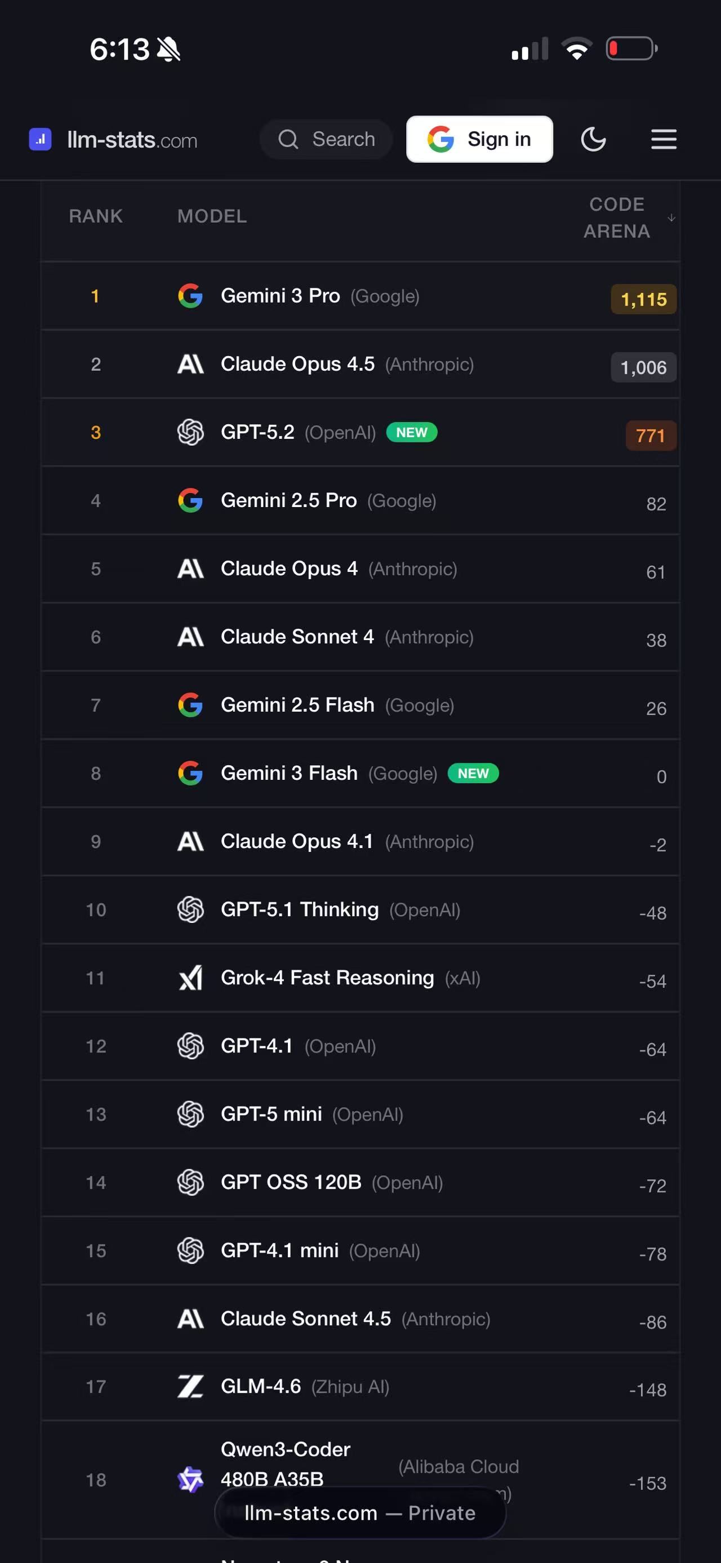Toggle dark mode with moon icon
Image resolution: width=721 pixels, height=1563 pixels.
[593, 139]
